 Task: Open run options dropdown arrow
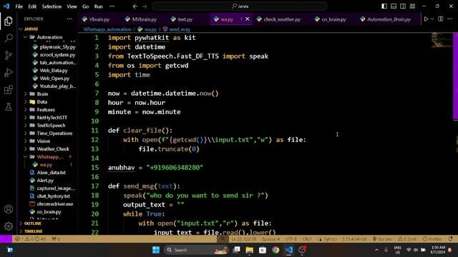(432, 19)
